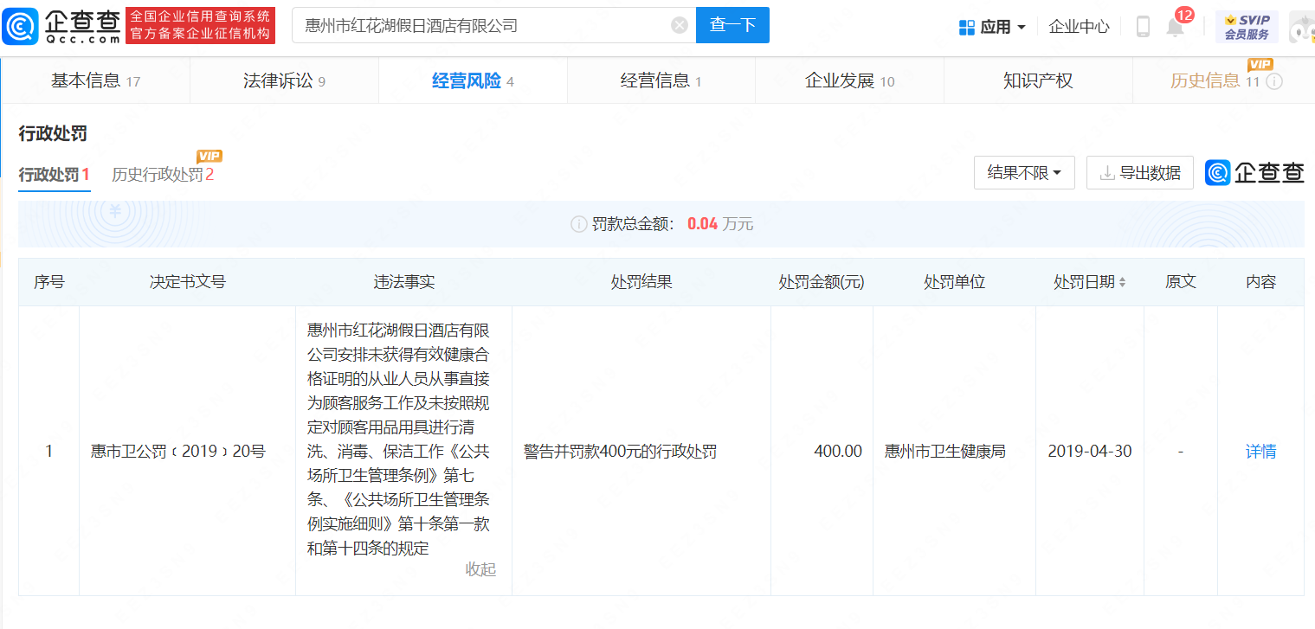The width and height of the screenshot is (1315, 629).
Task: Click the 内容 column header
Action: tap(1261, 282)
